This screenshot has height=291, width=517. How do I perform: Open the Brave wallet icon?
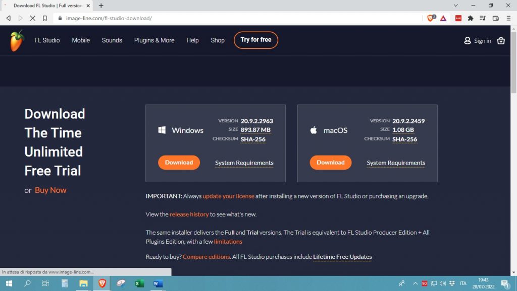pyautogui.click(x=495, y=18)
